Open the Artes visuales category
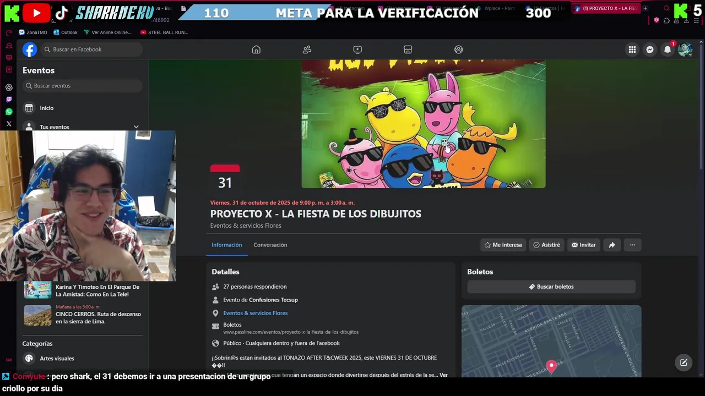Screen dimensions: 705x396 pyautogui.click(x=83, y=358)
